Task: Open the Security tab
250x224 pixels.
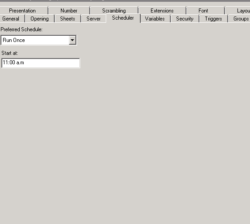Action: click(185, 19)
